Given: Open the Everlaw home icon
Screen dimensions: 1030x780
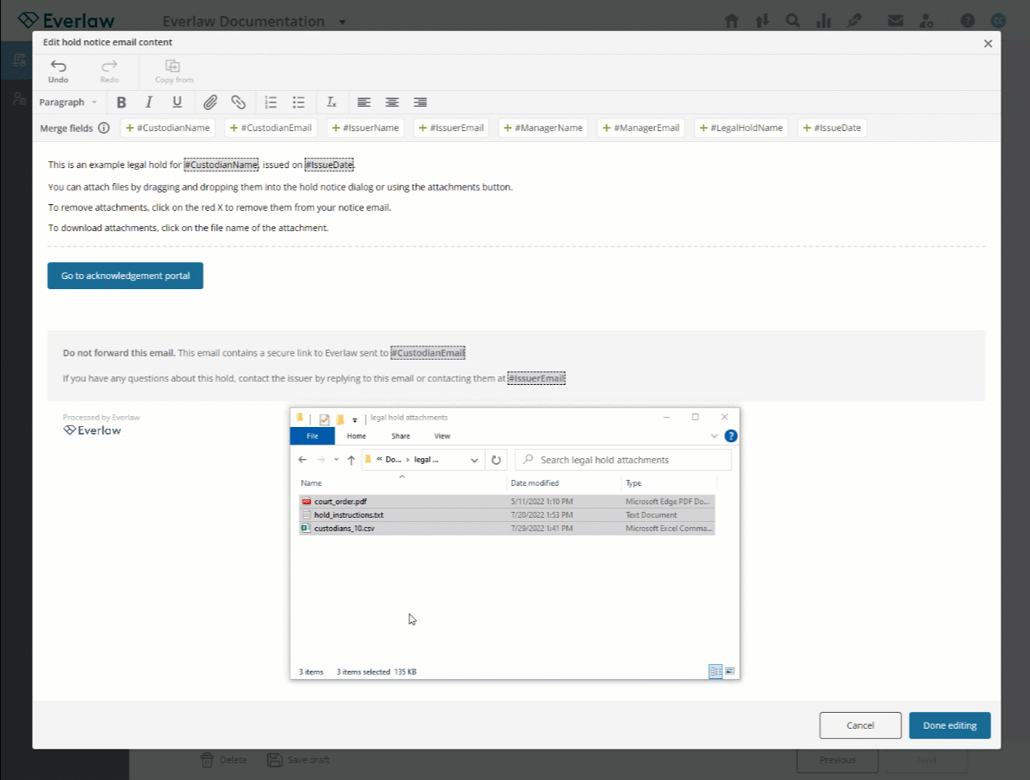Looking at the screenshot, I should (x=731, y=20).
